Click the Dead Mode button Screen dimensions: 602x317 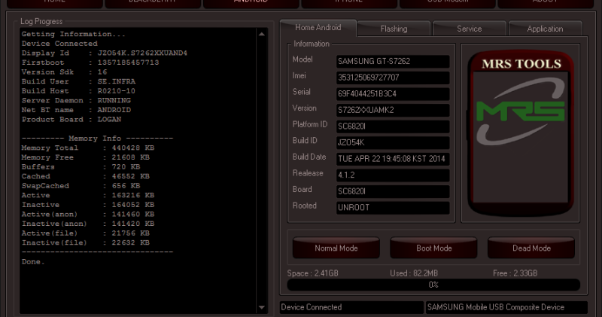(x=531, y=248)
